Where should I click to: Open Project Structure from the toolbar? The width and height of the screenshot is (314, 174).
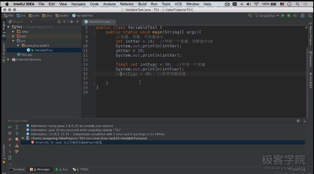pyautogui.click(x=302, y=16)
